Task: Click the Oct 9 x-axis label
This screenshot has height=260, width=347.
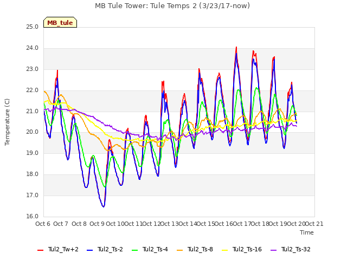Action: (x=97, y=224)
